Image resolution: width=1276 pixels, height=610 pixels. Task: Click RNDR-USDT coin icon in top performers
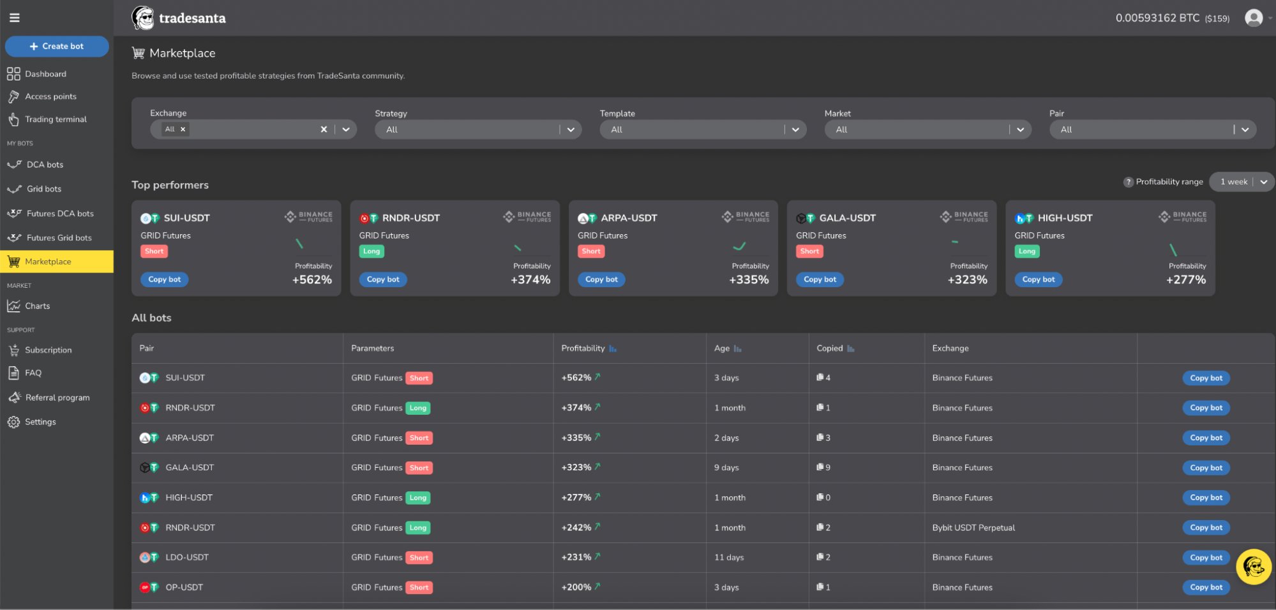(x=368, y=218)
